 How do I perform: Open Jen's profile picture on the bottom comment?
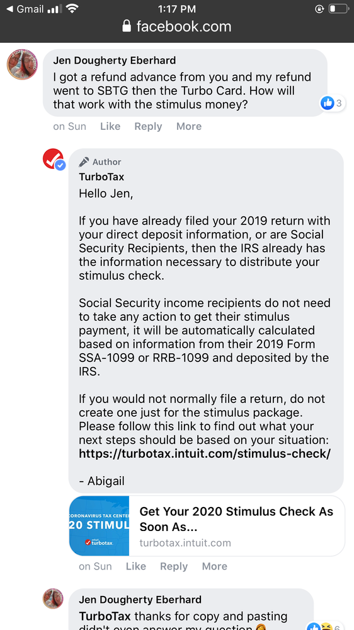(x=53, y=598)
